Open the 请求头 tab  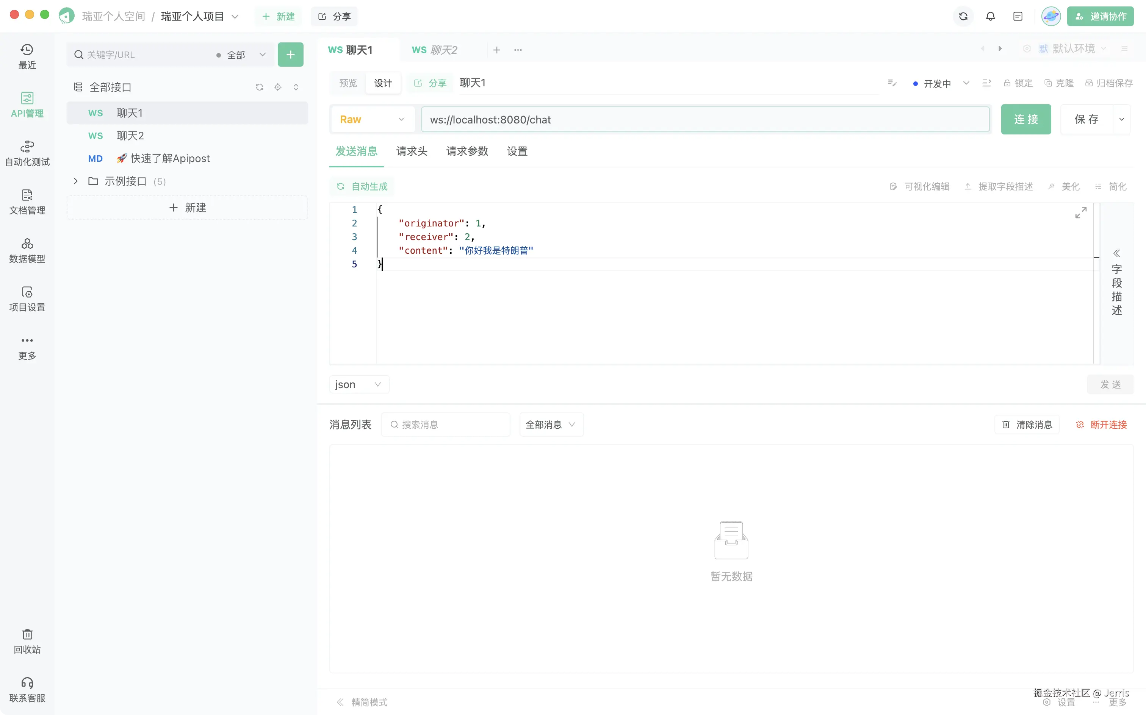(x=412, y=151)
